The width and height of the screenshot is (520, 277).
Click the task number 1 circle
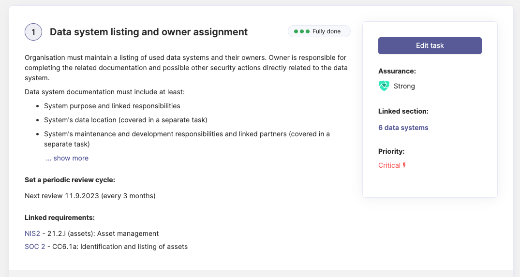tap(33, 32)
